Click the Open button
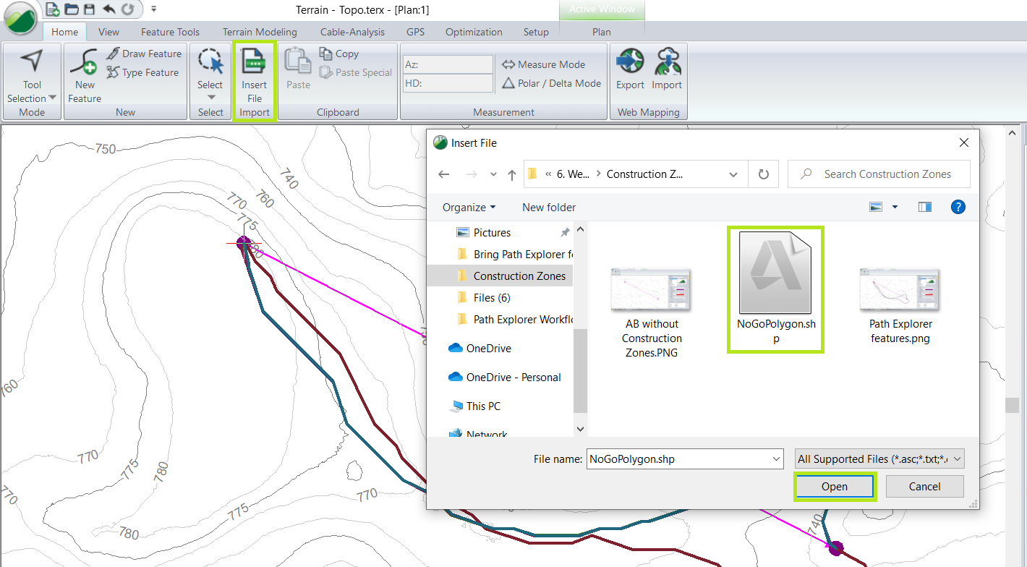The image size is (1027, 567). [x=835, y=486]
